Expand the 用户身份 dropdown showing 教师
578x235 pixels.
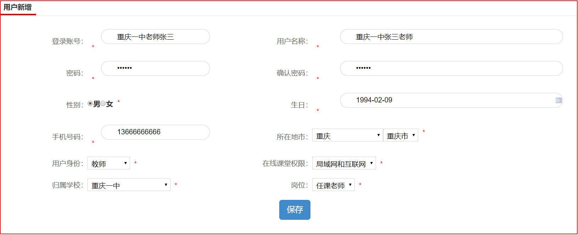click(108, 163)
